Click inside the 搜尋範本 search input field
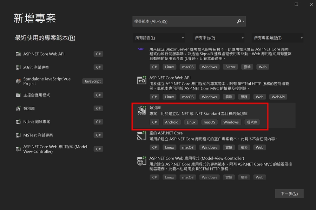Screen dimensions: 316x210 (186, 21)
